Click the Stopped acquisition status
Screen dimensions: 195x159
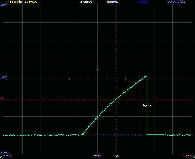pyautogui.click(x=86, y=2)
